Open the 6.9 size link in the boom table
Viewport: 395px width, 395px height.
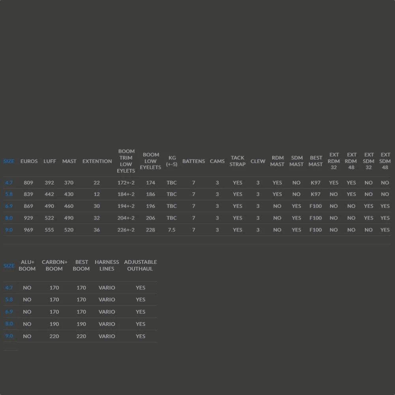point(9,312)
